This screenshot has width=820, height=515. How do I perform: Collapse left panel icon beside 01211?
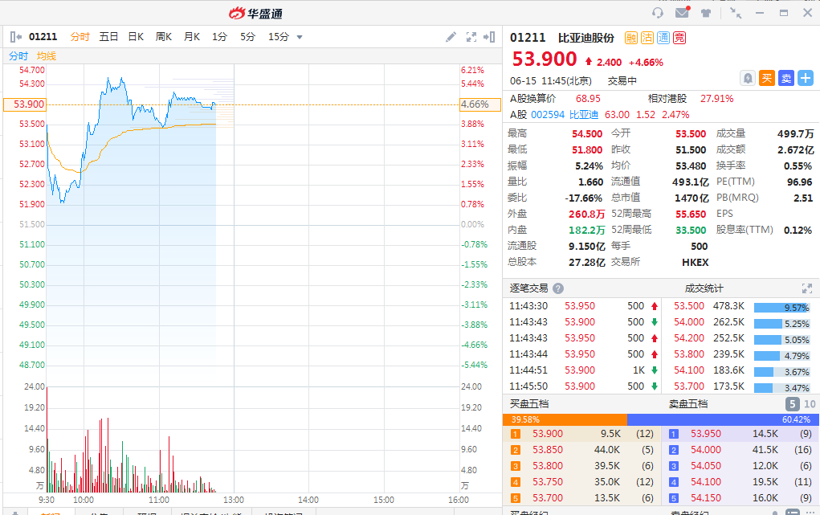click(16, 37)
